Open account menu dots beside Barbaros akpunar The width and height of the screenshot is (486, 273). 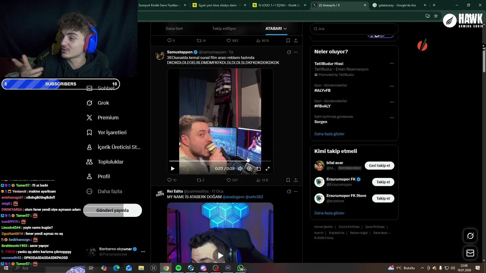143,251
